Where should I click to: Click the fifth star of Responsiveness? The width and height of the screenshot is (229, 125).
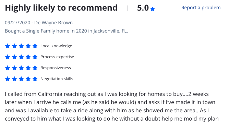click(35, 68)
